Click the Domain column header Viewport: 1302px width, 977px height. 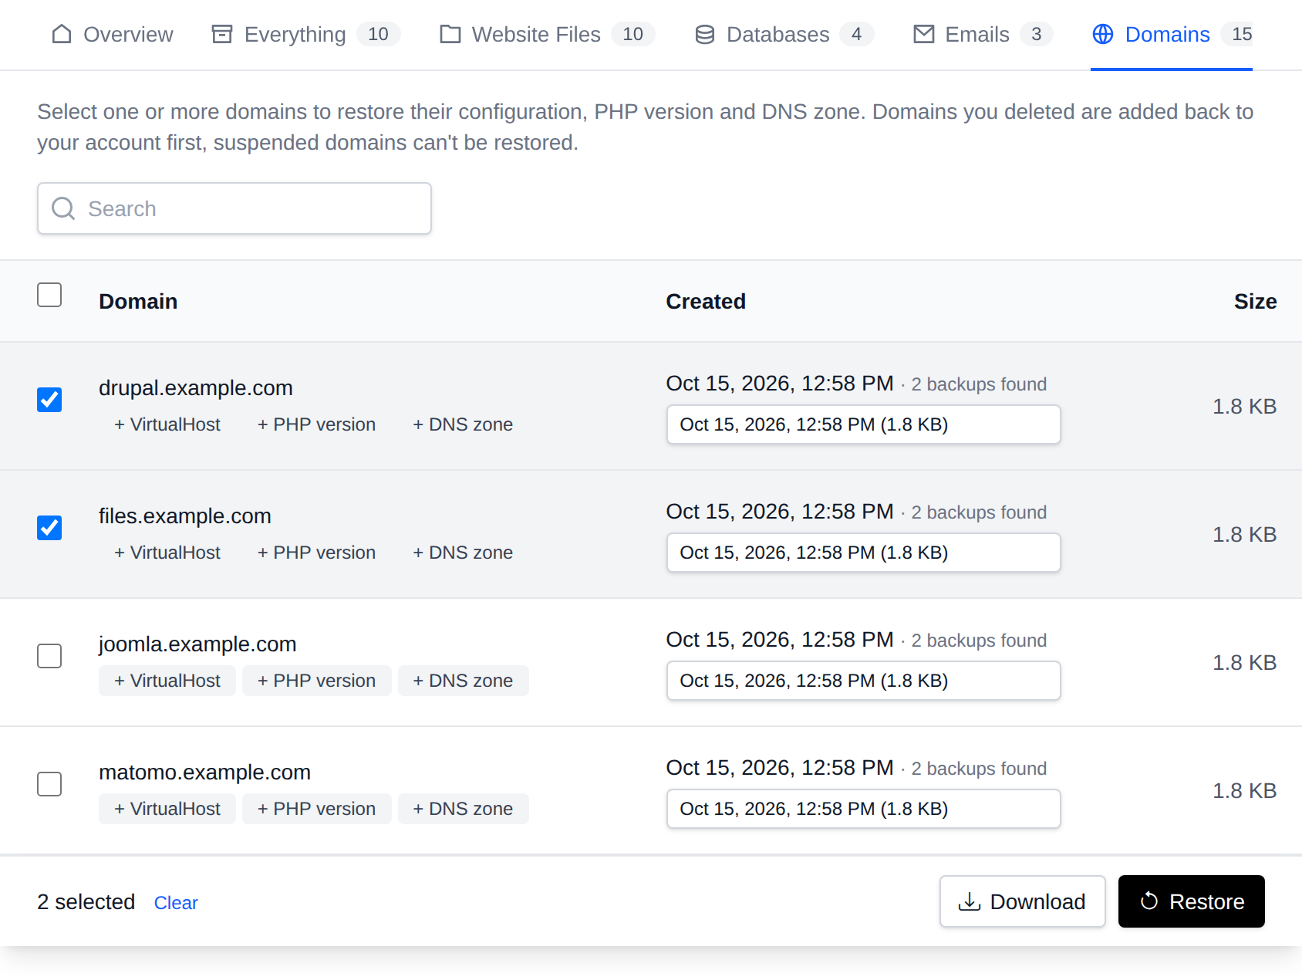click(138, 301)
